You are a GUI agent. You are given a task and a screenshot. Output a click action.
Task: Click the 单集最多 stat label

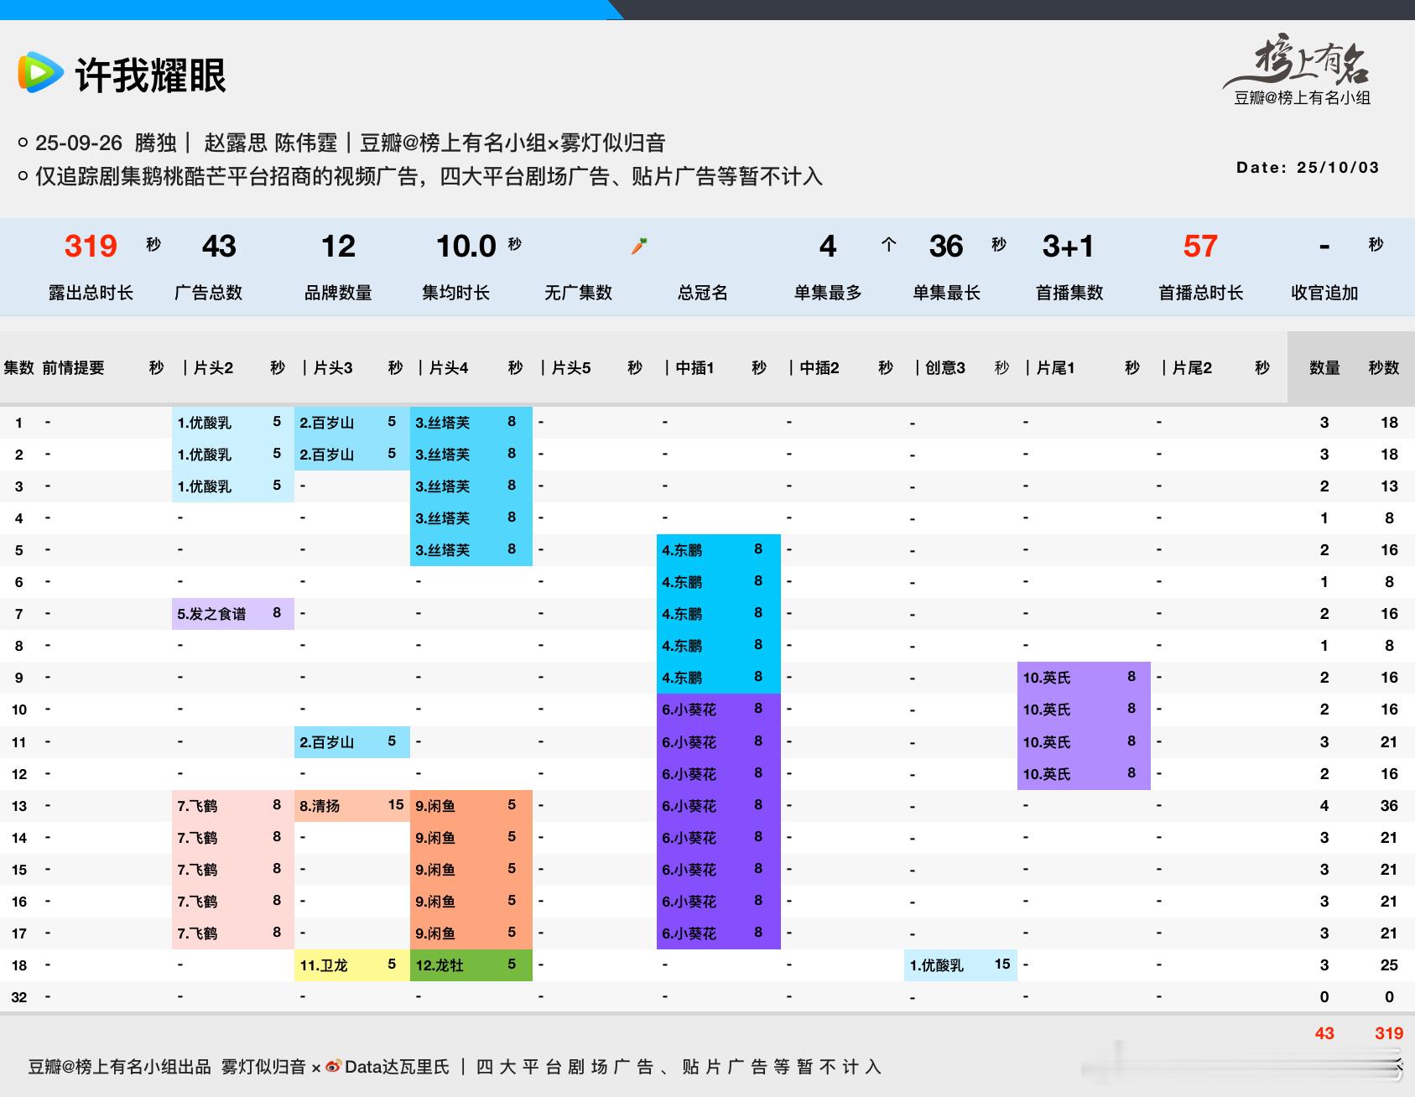click(828, 293)
